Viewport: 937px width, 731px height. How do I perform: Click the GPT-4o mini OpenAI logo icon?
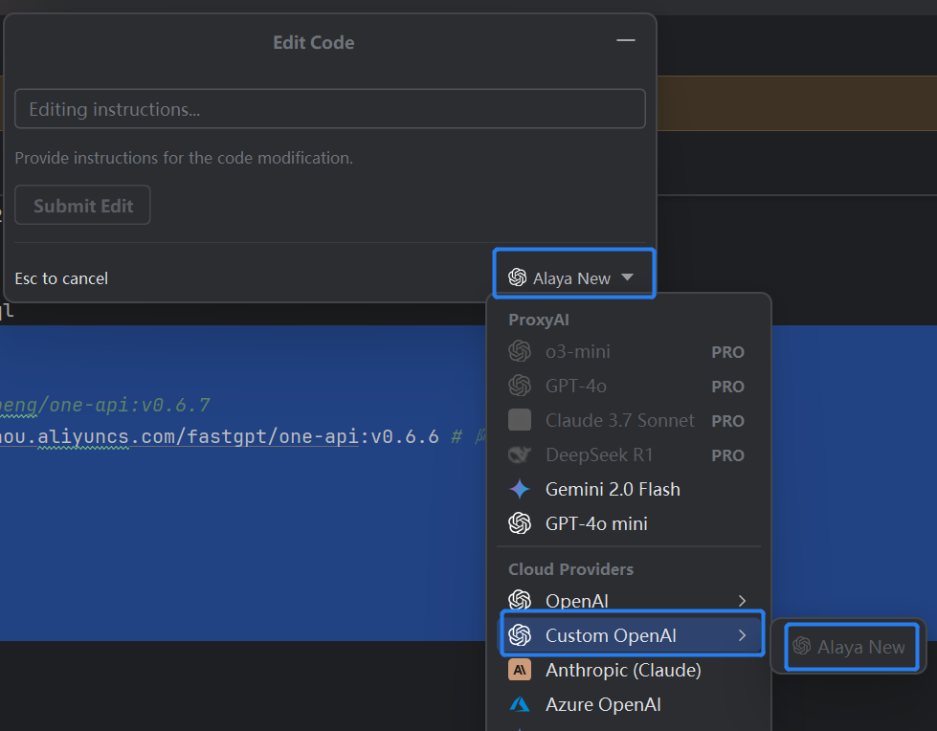(x=520, y=523)
